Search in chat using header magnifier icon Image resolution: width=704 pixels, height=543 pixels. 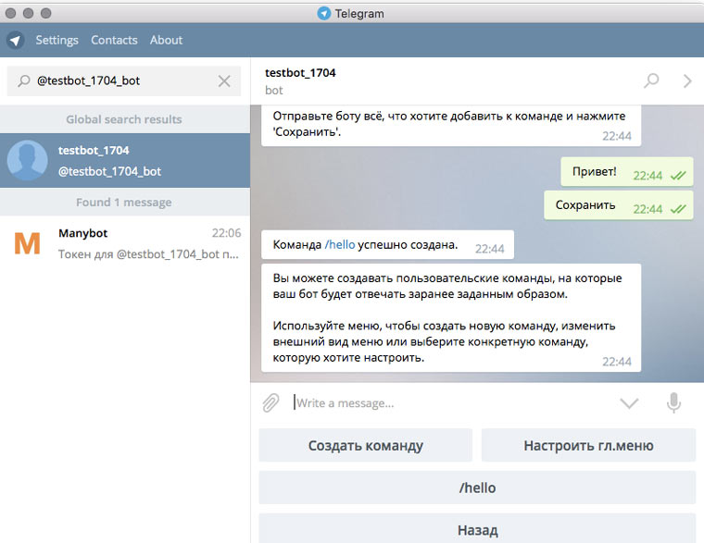(x=652, y=80)
